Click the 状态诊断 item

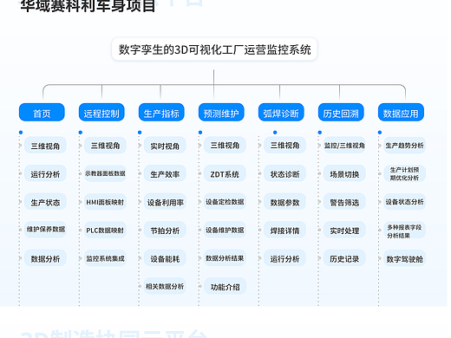click(284, 173)
